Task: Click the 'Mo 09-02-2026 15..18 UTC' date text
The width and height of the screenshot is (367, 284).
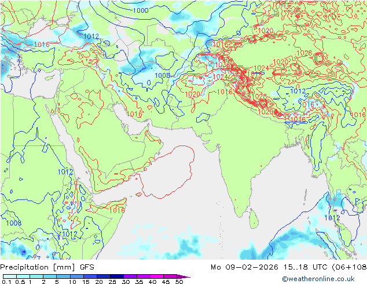Action: click(x=270, y=267)
